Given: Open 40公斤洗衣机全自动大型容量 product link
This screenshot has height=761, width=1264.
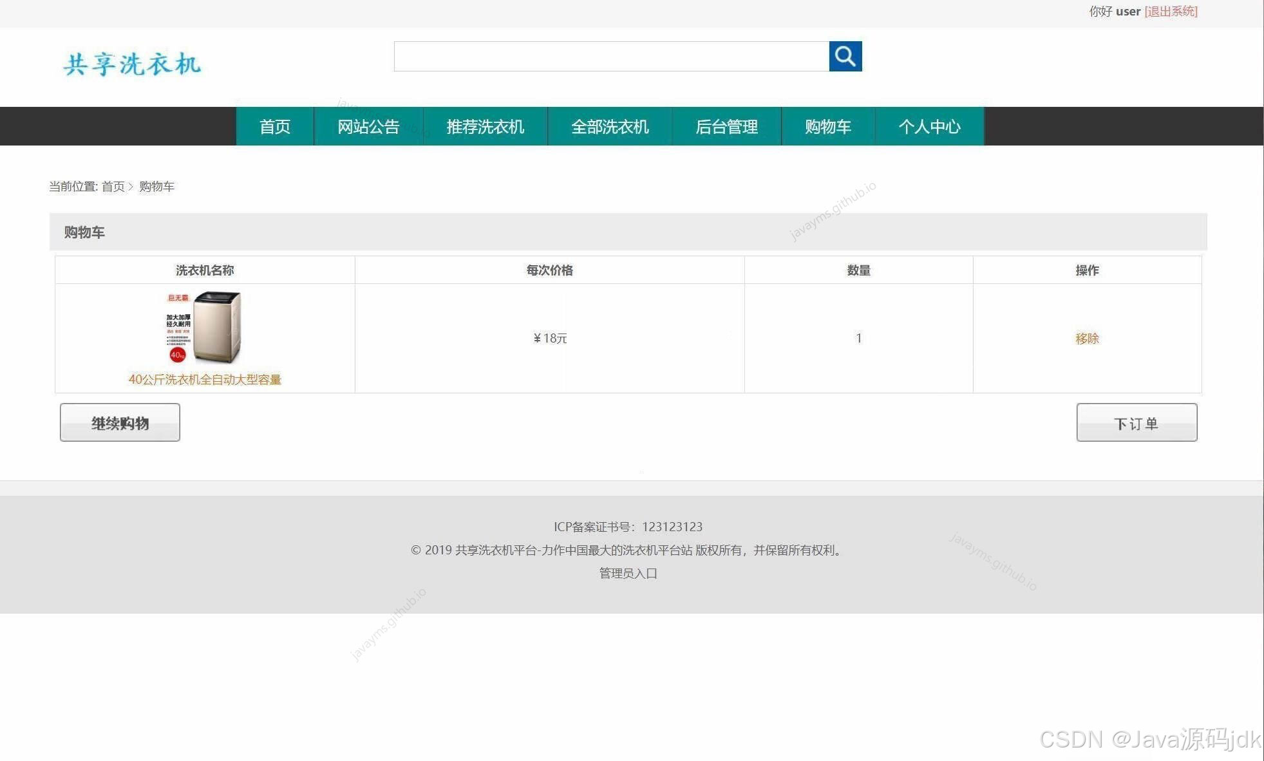Looking at the screenshot, I should [205, 380].
